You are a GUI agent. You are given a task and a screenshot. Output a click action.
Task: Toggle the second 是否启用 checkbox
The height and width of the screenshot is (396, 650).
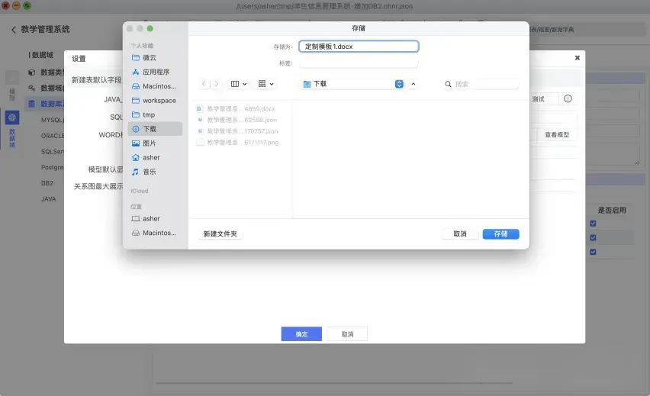[x=593, y=237]
